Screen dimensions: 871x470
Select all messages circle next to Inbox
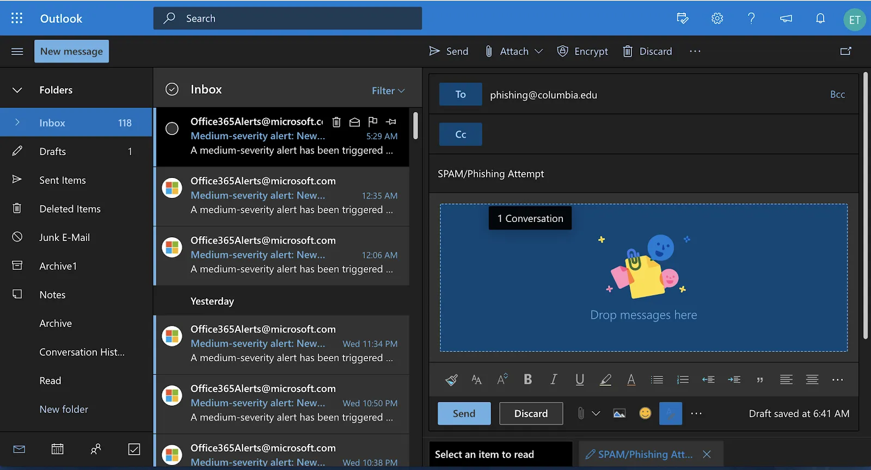click(x=172, y=89)
